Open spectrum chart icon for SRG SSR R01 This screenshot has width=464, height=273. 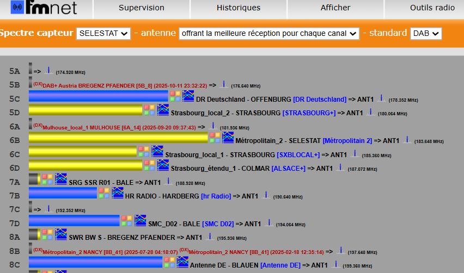[x=61, y=179]
